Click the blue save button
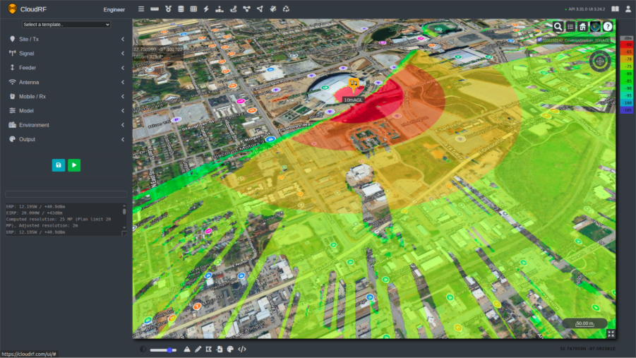This screenshot has height=358, width=636. click(59, 165)
